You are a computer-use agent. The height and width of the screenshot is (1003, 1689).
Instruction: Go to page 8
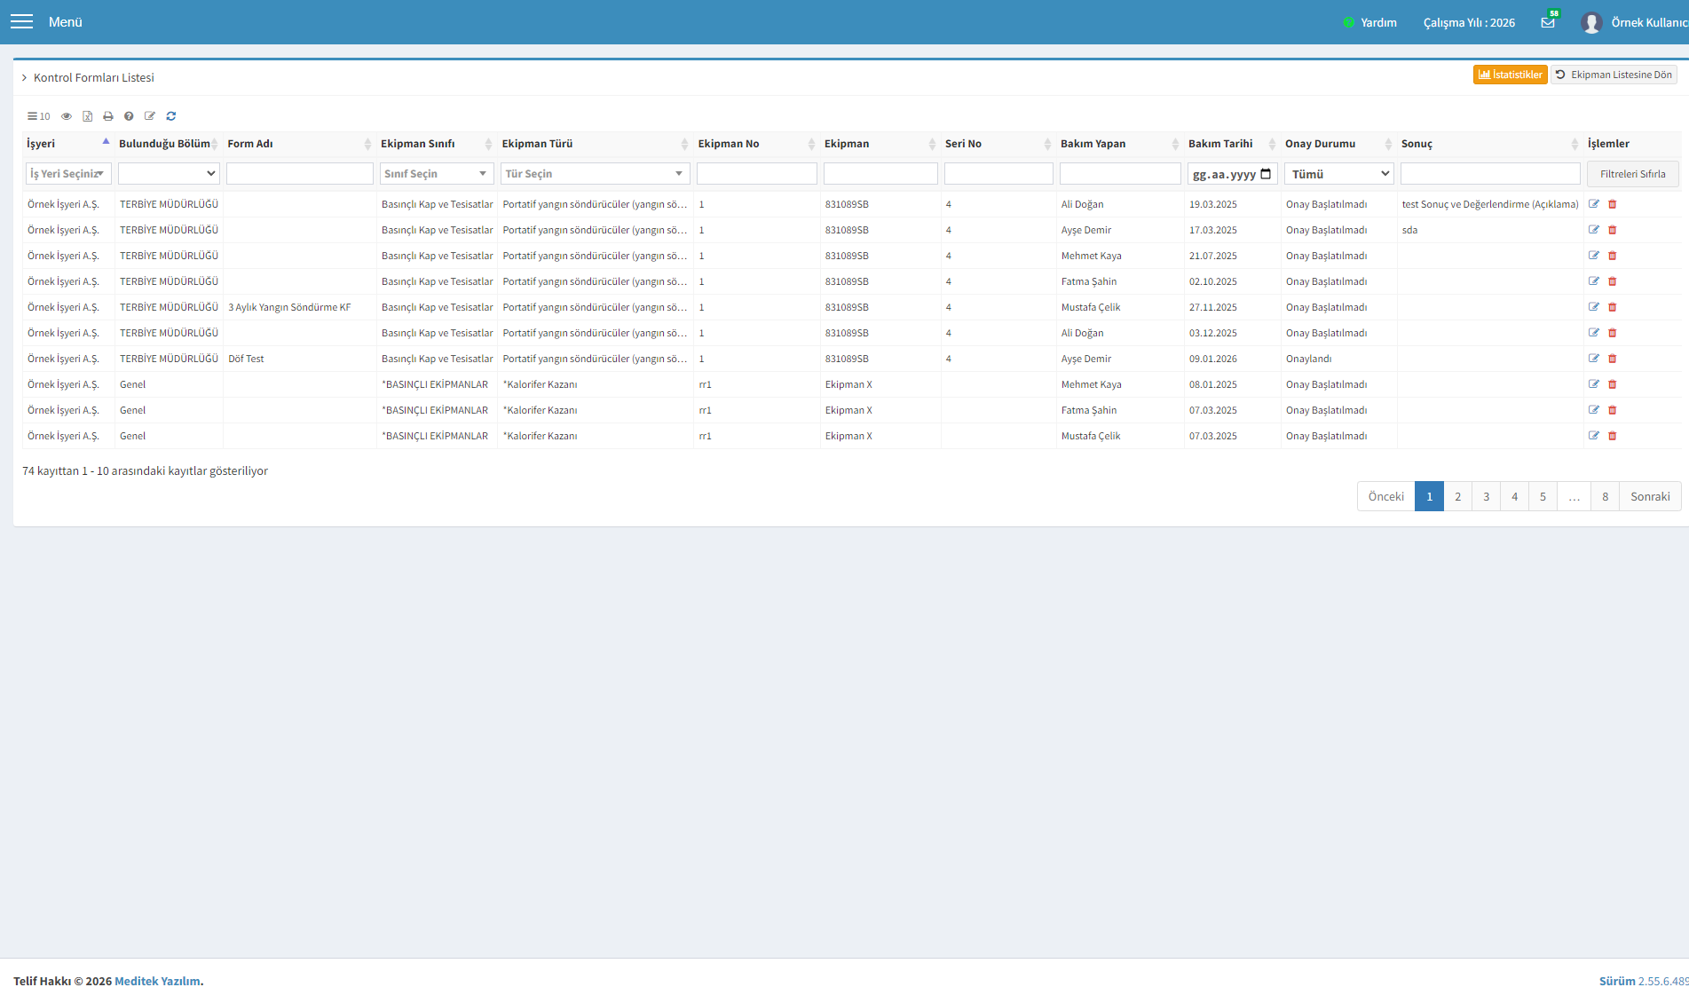click(x=1605, y=496)
